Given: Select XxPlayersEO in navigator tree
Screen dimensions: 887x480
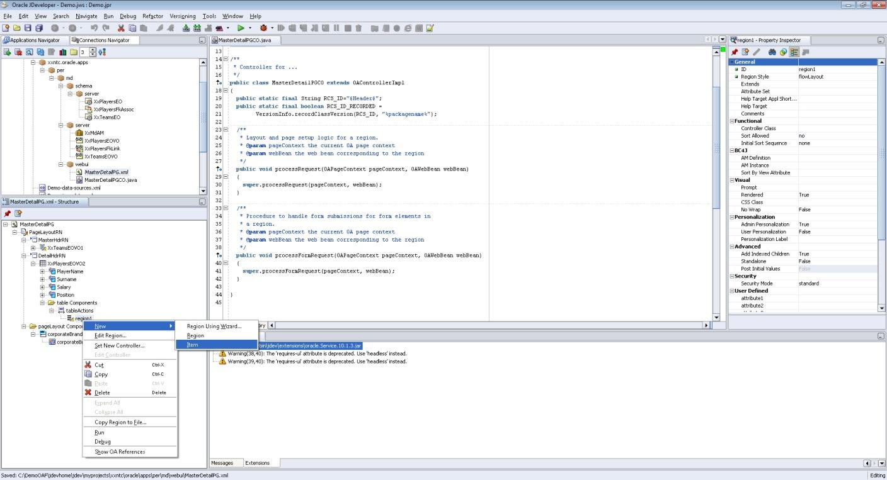Looking at the screenshot, I should click(x=108, y=101).
